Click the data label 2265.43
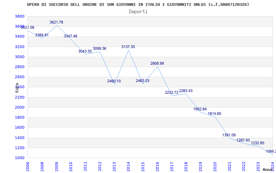The image size is (276, 173). pyautogui.click(x=186, y=91)
